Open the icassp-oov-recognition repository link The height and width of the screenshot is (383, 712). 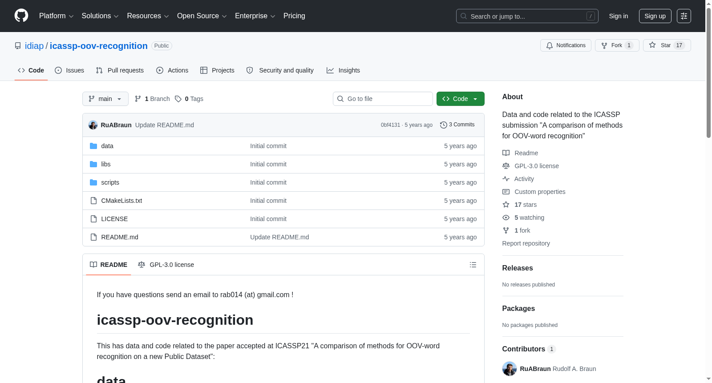[99, 46]
